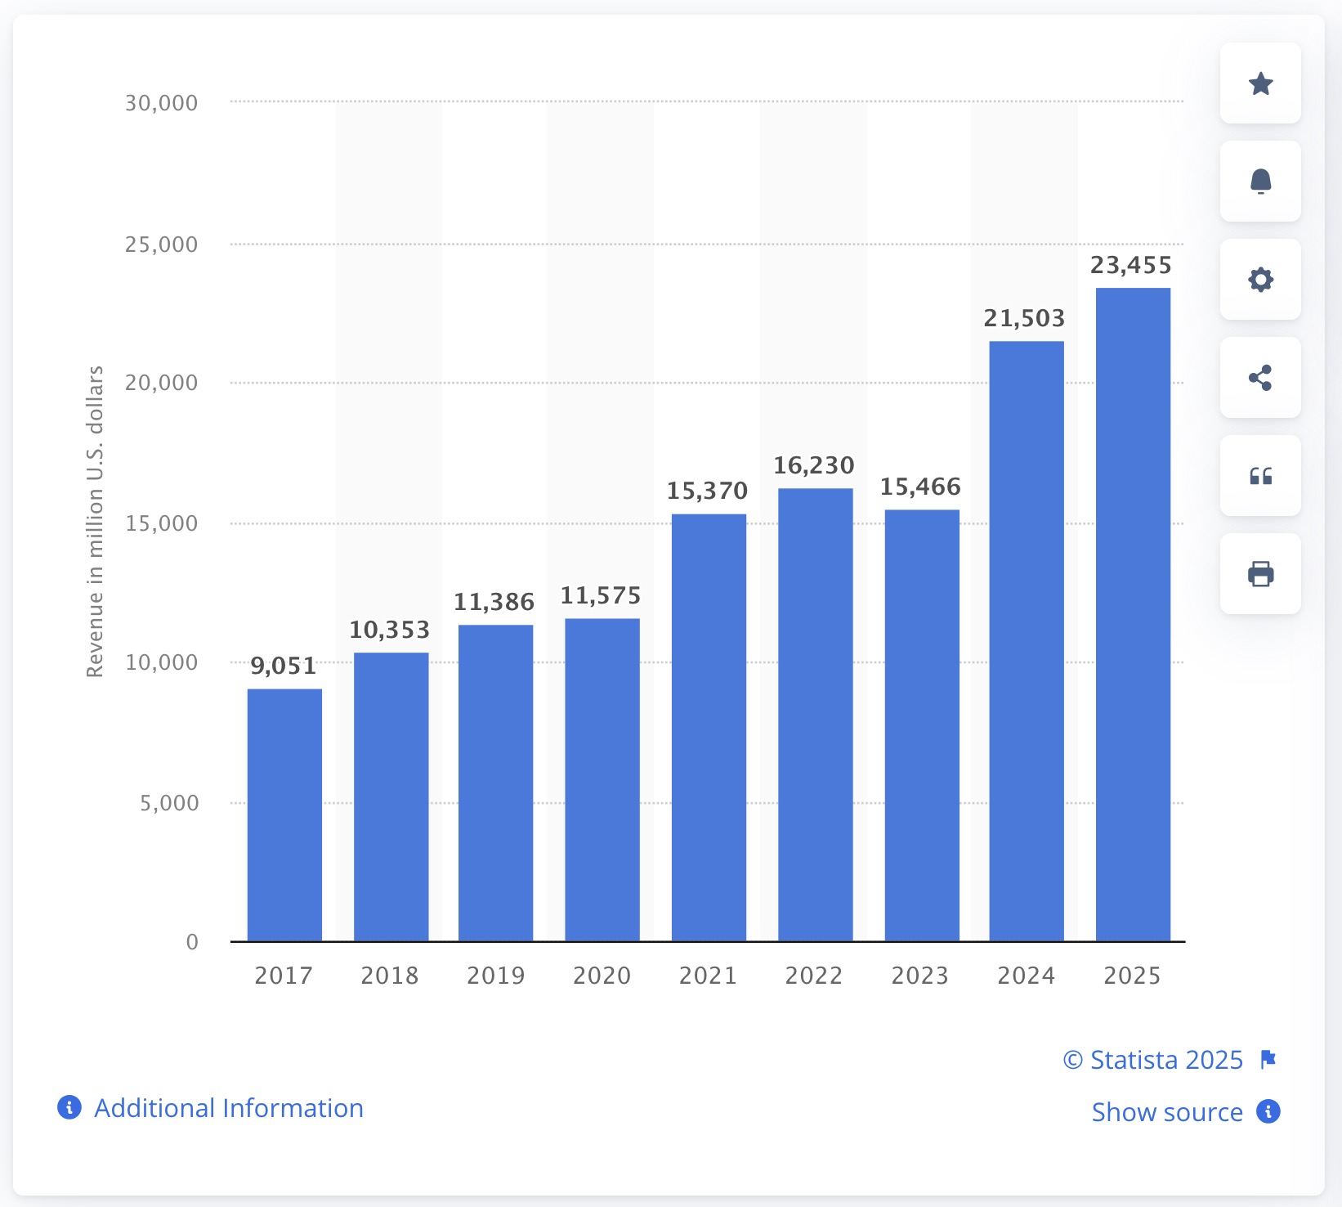1342x1207 pixels.
Task: Open the Additional Information link
Action: [x=229, y=1108]
